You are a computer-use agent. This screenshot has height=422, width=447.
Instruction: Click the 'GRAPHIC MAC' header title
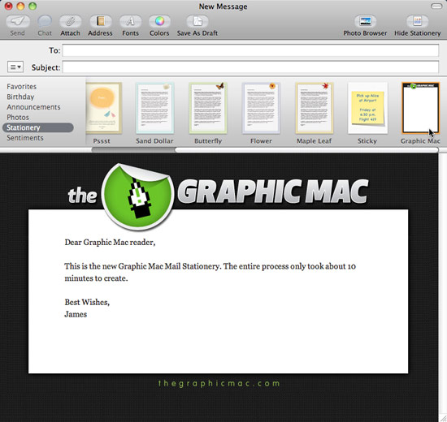pos(273,192)
